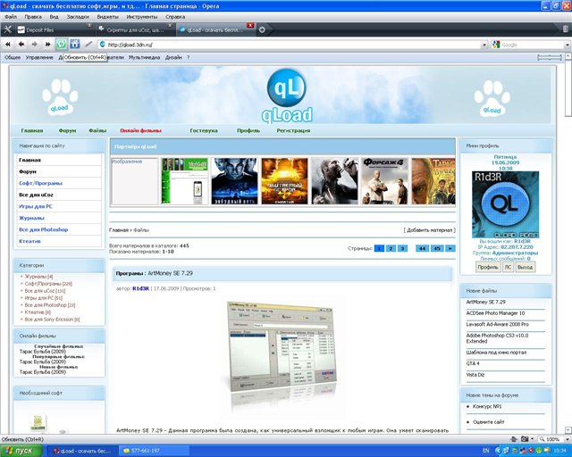Open the Opera panels wrench icon

(7, 29)
